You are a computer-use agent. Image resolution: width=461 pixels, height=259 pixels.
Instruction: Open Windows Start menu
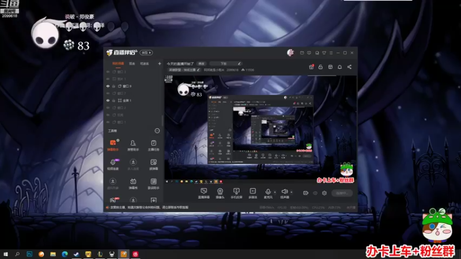[6, 254]
